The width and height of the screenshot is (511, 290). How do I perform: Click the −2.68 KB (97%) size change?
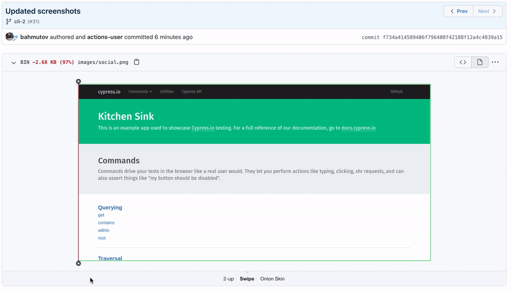pos(53,62)
